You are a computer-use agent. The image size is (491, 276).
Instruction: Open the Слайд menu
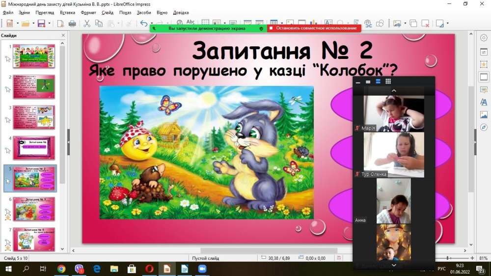(108, 13)
